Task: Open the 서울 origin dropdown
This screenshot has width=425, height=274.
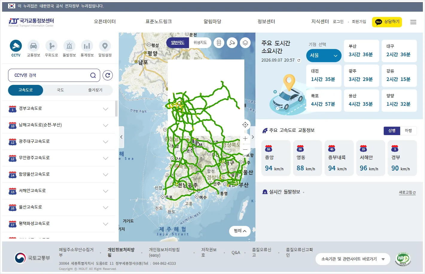Action: coord(324,56)
